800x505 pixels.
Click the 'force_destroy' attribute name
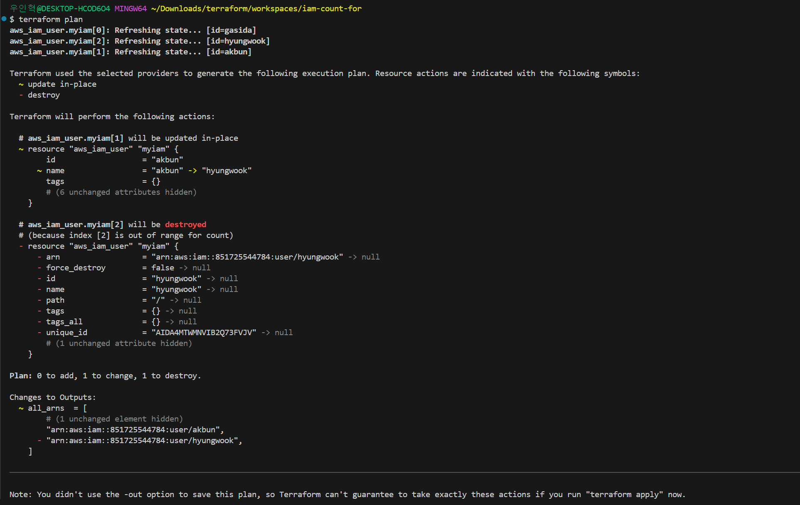[76, 268]
